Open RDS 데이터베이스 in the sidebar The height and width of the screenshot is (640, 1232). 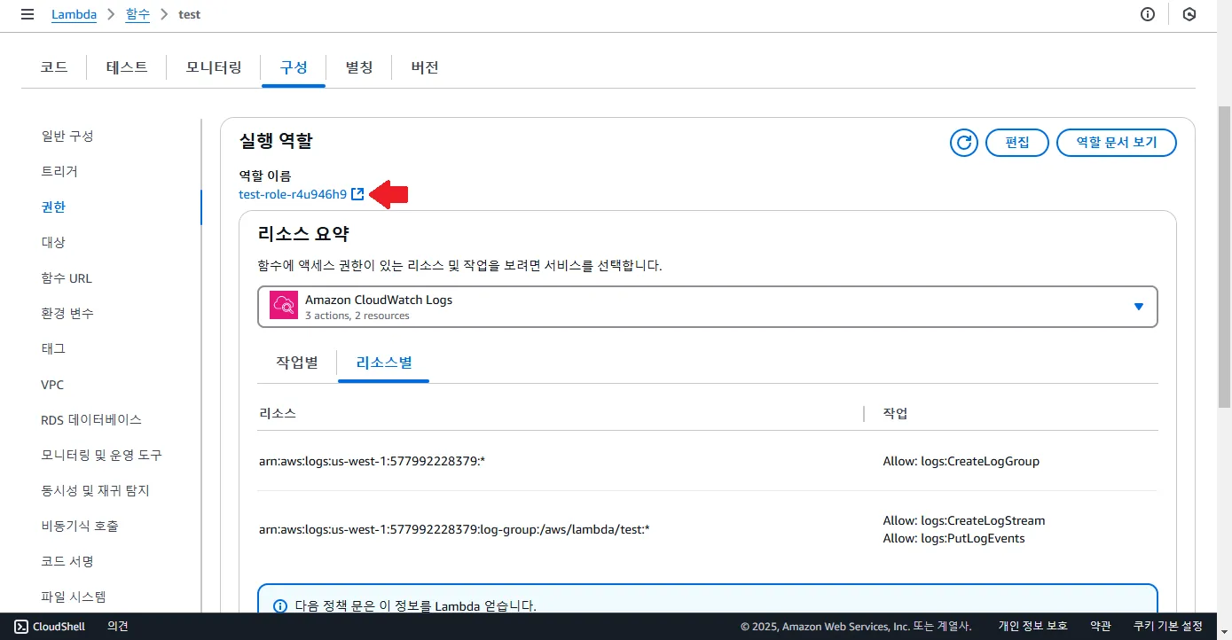point(91,420)
